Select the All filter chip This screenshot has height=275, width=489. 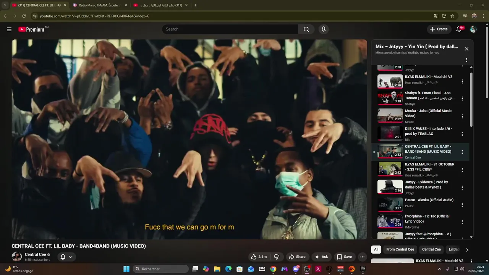(x=376, y=249)
